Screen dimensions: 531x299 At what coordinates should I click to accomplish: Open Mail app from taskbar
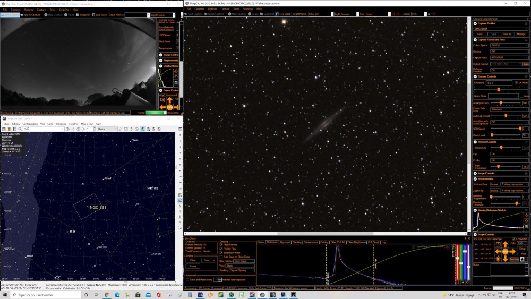pyautogui.click(x=148, y=295)
